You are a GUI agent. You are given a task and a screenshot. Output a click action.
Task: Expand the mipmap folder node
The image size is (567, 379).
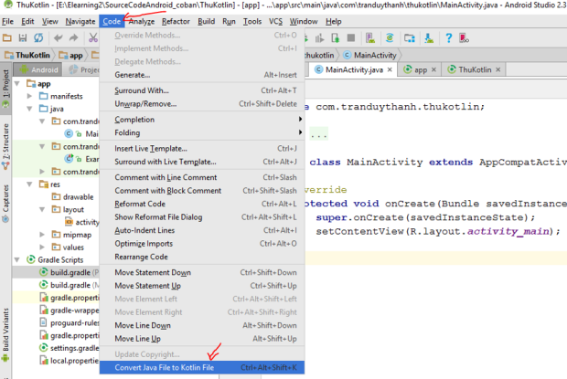(x=42, y=235)
